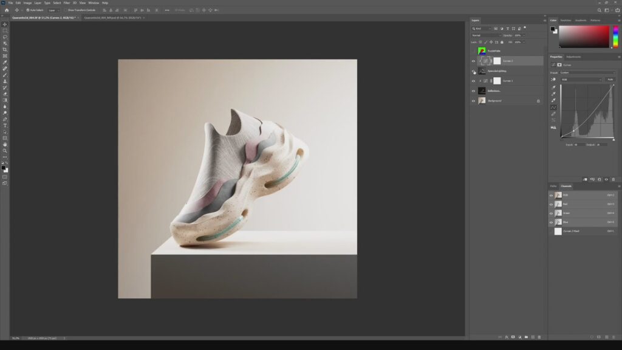Image resolution: width=622 pixels, height=350 pixels.
Task: Switch to the Paths tab
Action: point(553,186)
